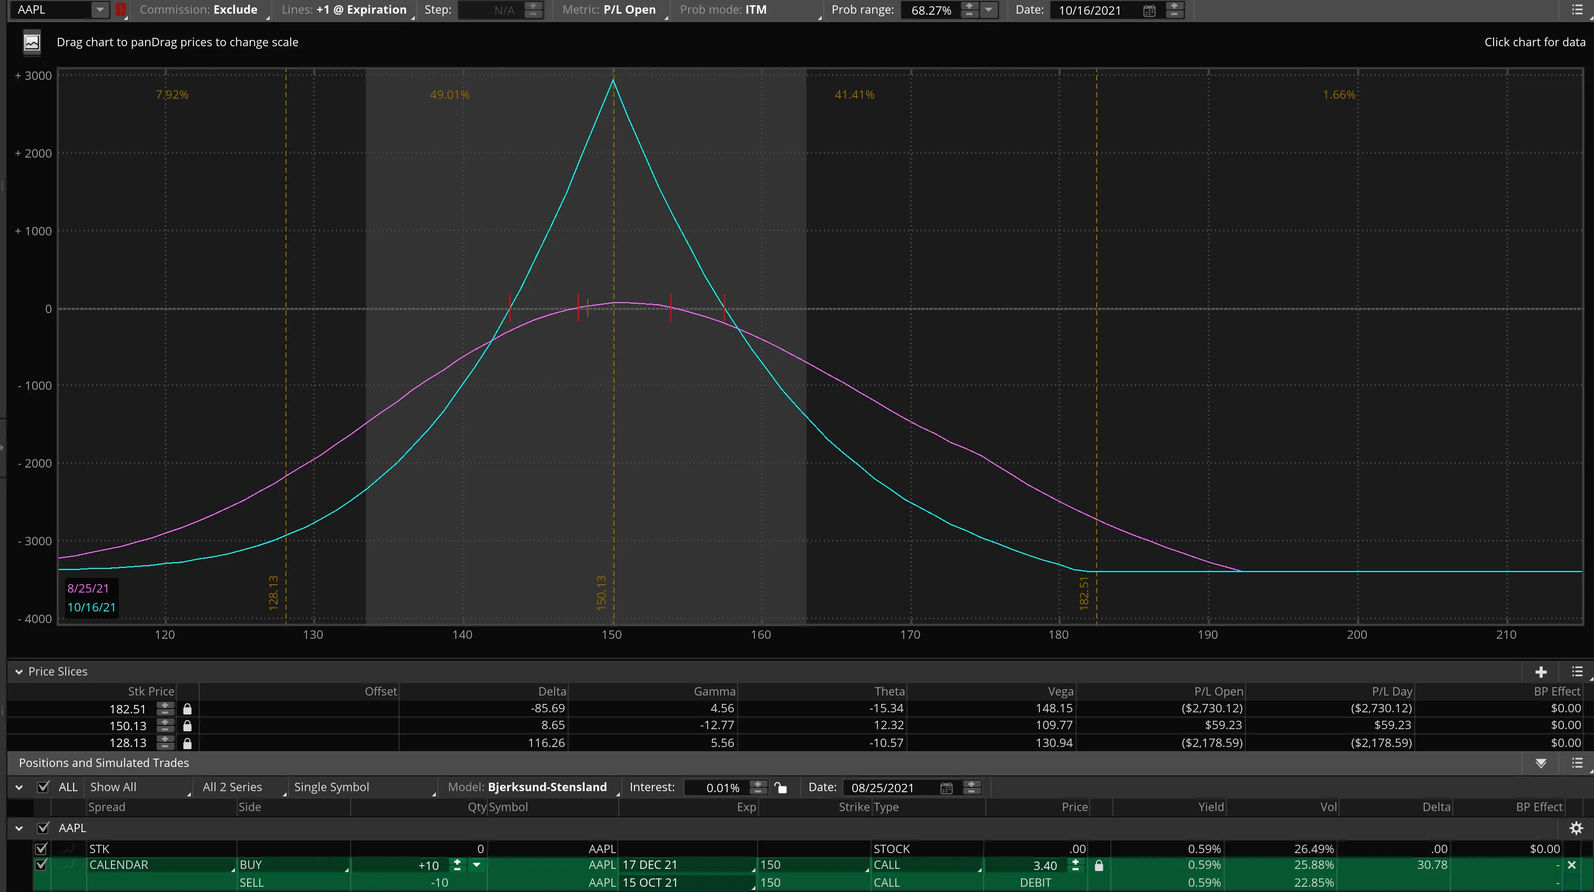1594x892 pixels.
Task: Toggle the STK row checkbox
Action: tap(41, 849)
